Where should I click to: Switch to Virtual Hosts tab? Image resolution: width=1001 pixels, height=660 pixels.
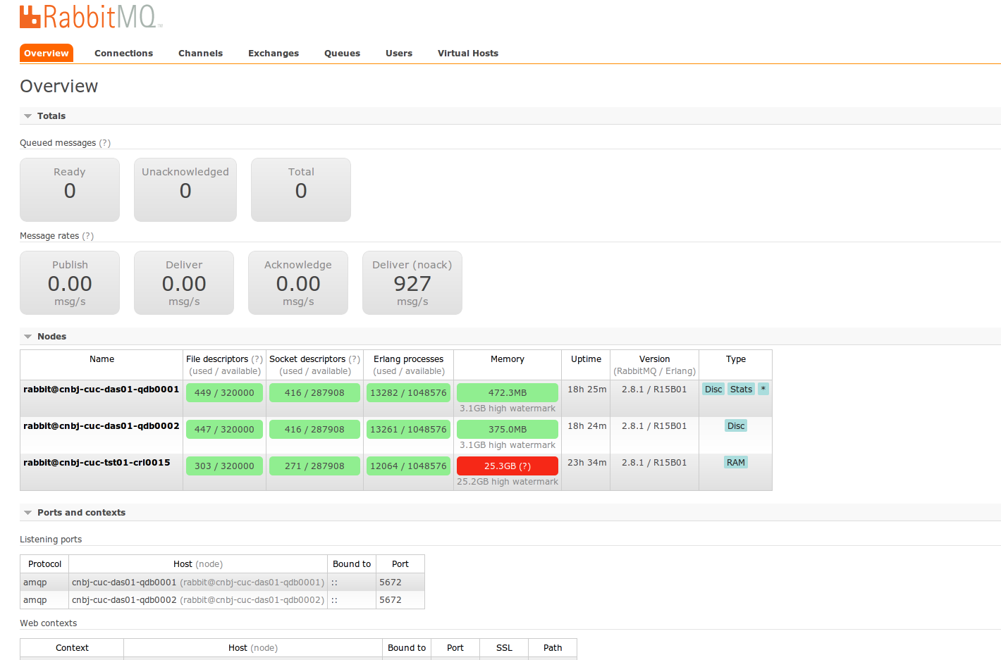468,53
